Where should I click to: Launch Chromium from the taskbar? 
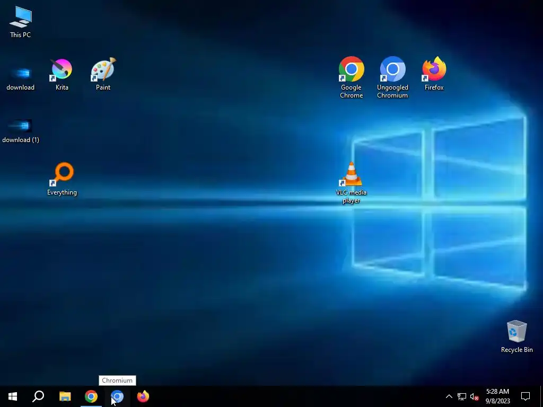[x=117, y=396]
